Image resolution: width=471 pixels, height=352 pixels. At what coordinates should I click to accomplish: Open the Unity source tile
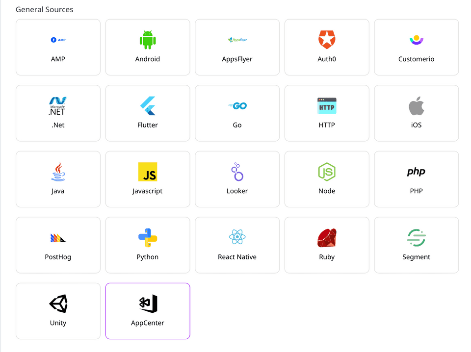pos(58,311)
